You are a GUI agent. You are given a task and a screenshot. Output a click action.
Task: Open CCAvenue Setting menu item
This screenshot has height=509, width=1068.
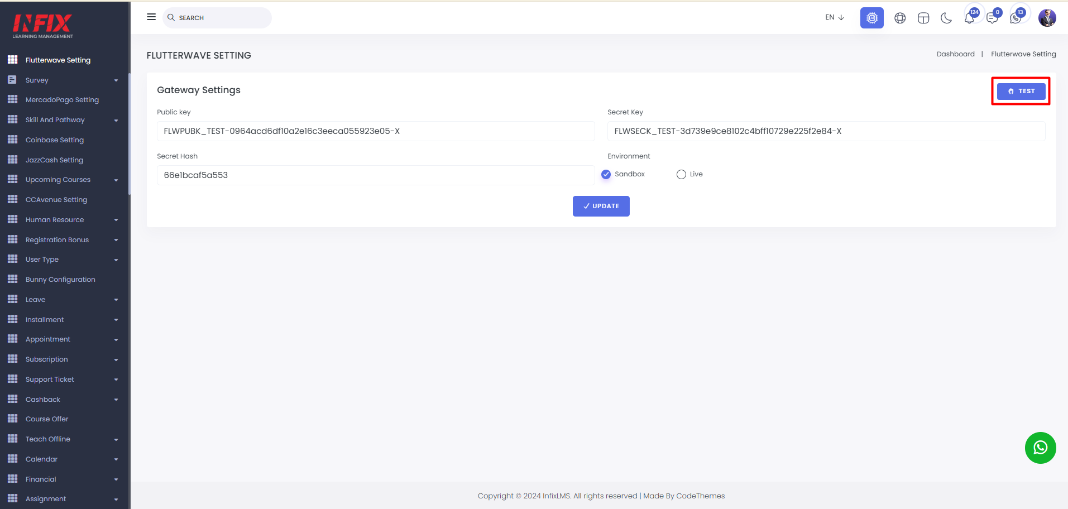(x=56, y=199)
